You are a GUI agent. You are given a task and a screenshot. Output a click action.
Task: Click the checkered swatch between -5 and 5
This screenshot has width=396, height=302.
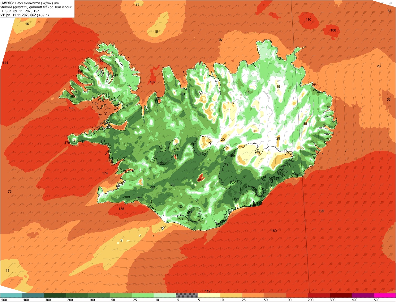[187, 295]
